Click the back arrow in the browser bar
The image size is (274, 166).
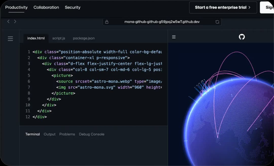(8, 22)
